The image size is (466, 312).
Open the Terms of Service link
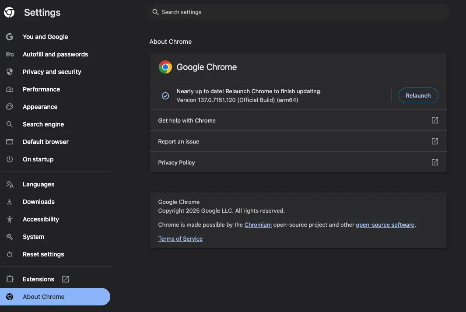180,238
